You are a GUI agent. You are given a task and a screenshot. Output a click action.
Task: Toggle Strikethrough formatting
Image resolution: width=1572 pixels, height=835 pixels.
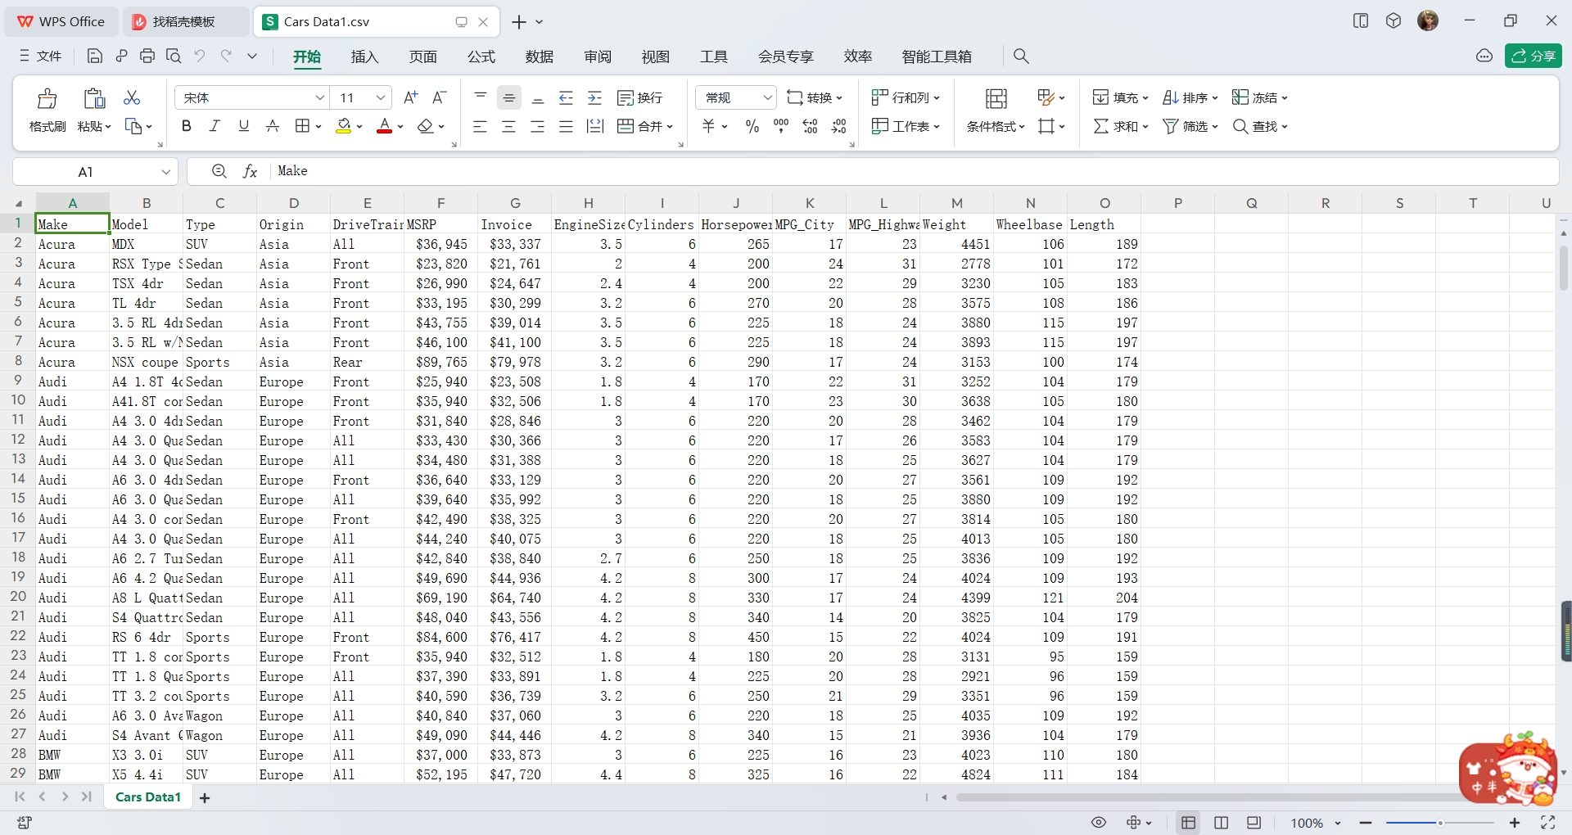[273, 126]
